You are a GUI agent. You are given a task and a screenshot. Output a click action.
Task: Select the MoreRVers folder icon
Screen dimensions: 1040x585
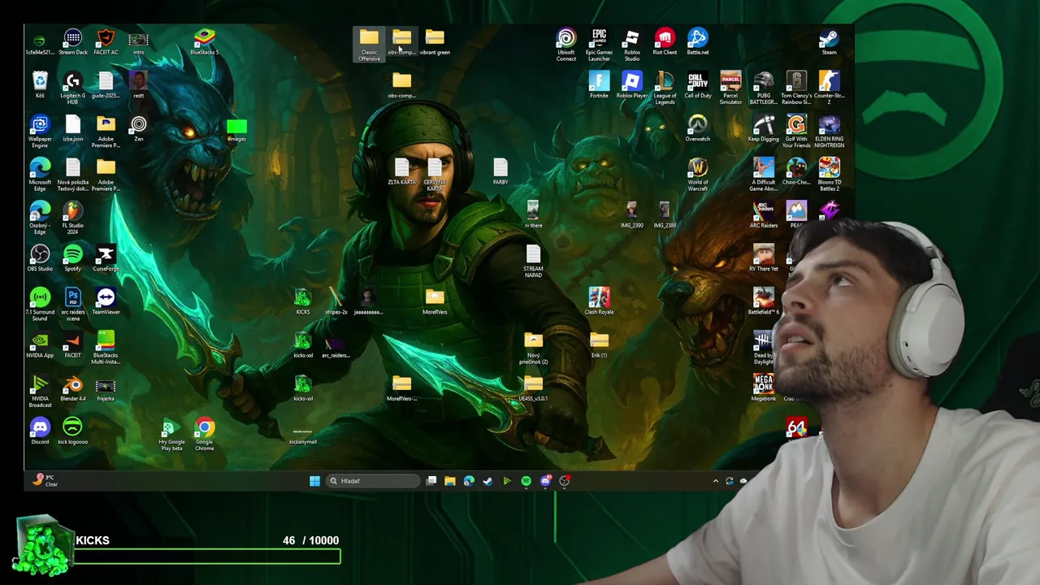pyautogui.click(x=435, y=301)
